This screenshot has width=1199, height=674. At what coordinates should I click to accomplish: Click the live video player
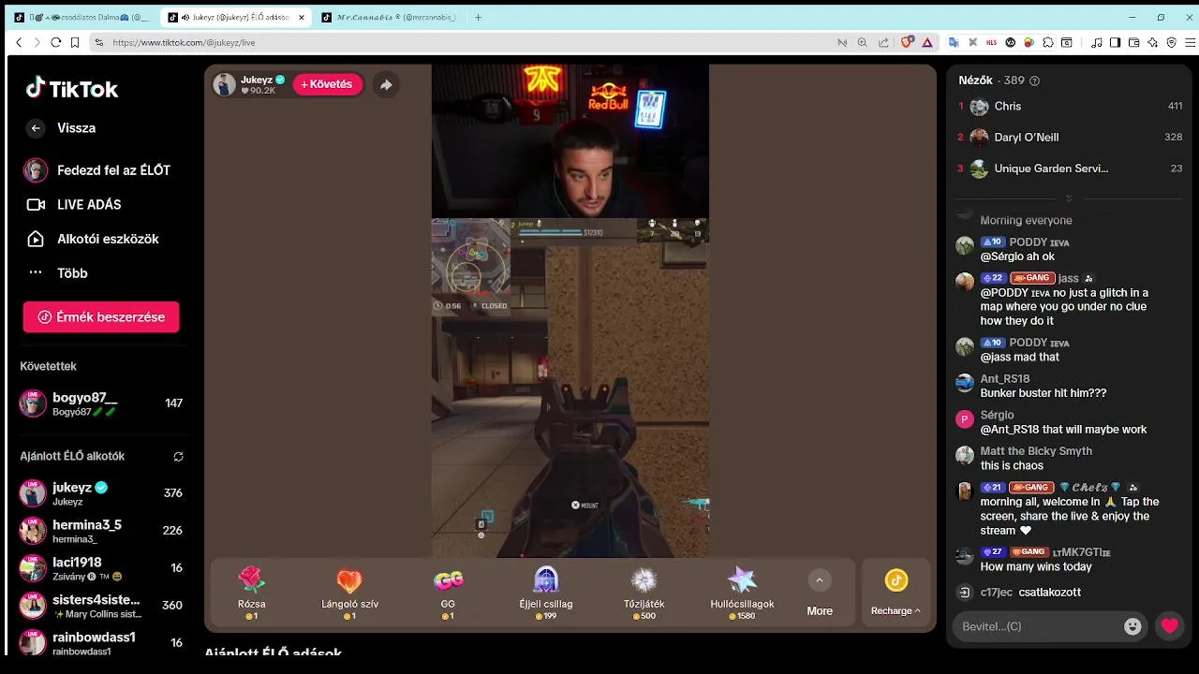tap(570, 311)
